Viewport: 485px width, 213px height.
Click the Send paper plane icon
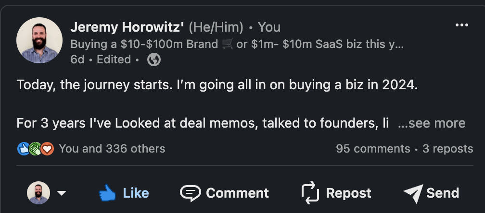[413, 193]
